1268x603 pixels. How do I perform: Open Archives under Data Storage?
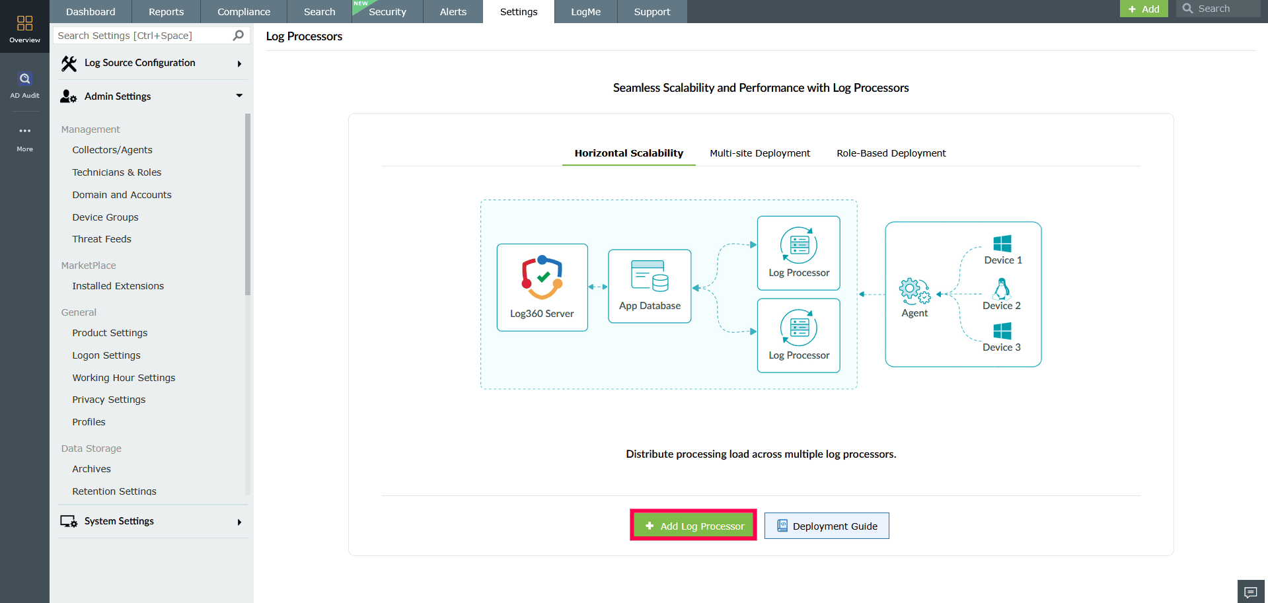pyautogui.click(x=92, y=469)
